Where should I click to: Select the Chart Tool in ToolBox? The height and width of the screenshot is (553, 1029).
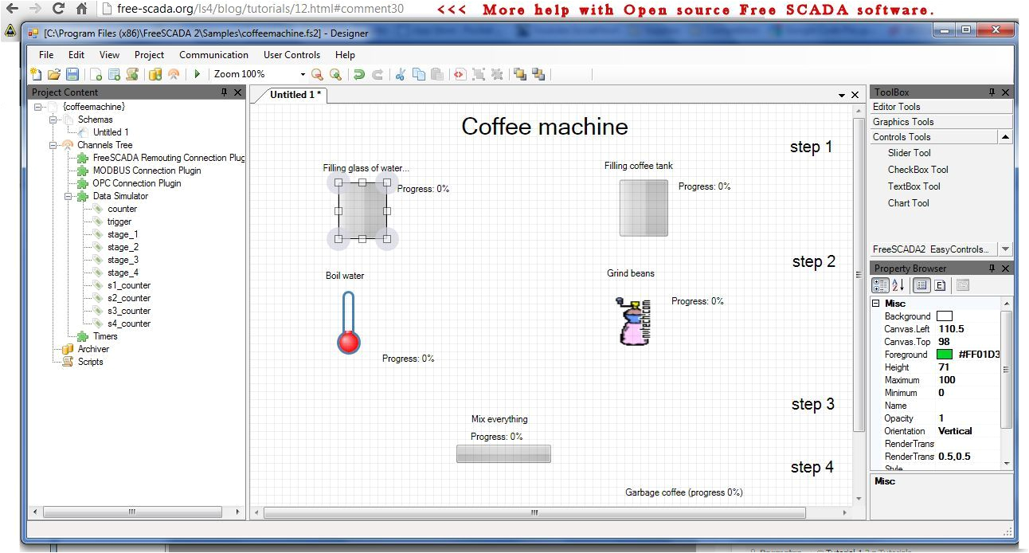[908, 202]
